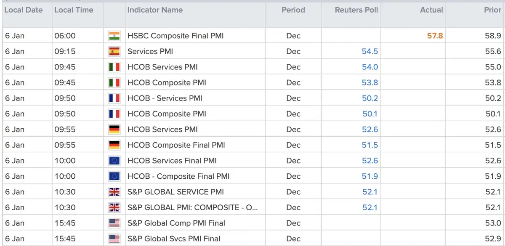Sort by the Local Date column header
Viewport: 505px width, 246px height.
(x=24, y=10)
